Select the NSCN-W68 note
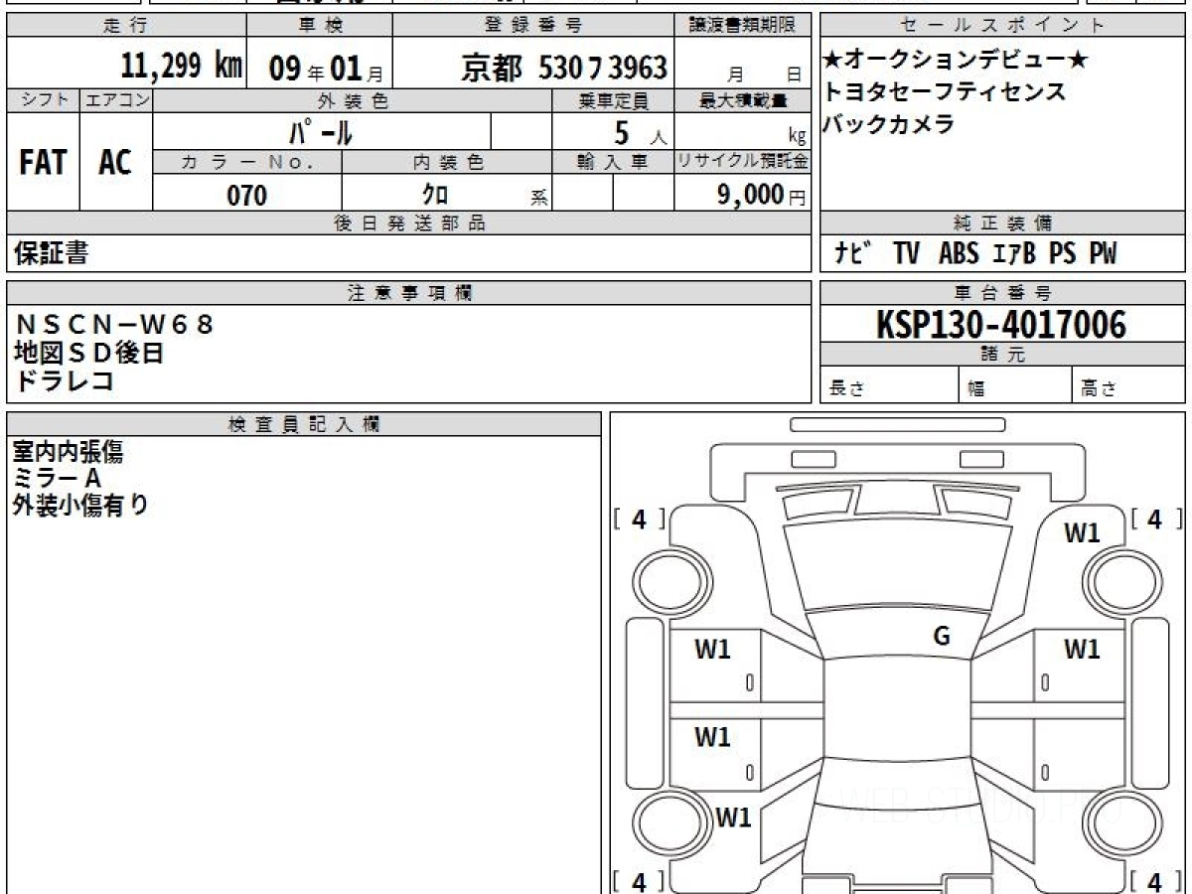The height and width of the screenshot is (894, 1192). [114, 324]
